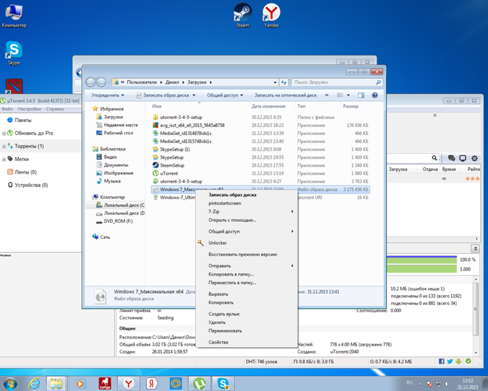This screenshot has width=488, height=391.
Task: Click Записать на оптический диск button
Action: pyautogui.click(x=285, y=95)
